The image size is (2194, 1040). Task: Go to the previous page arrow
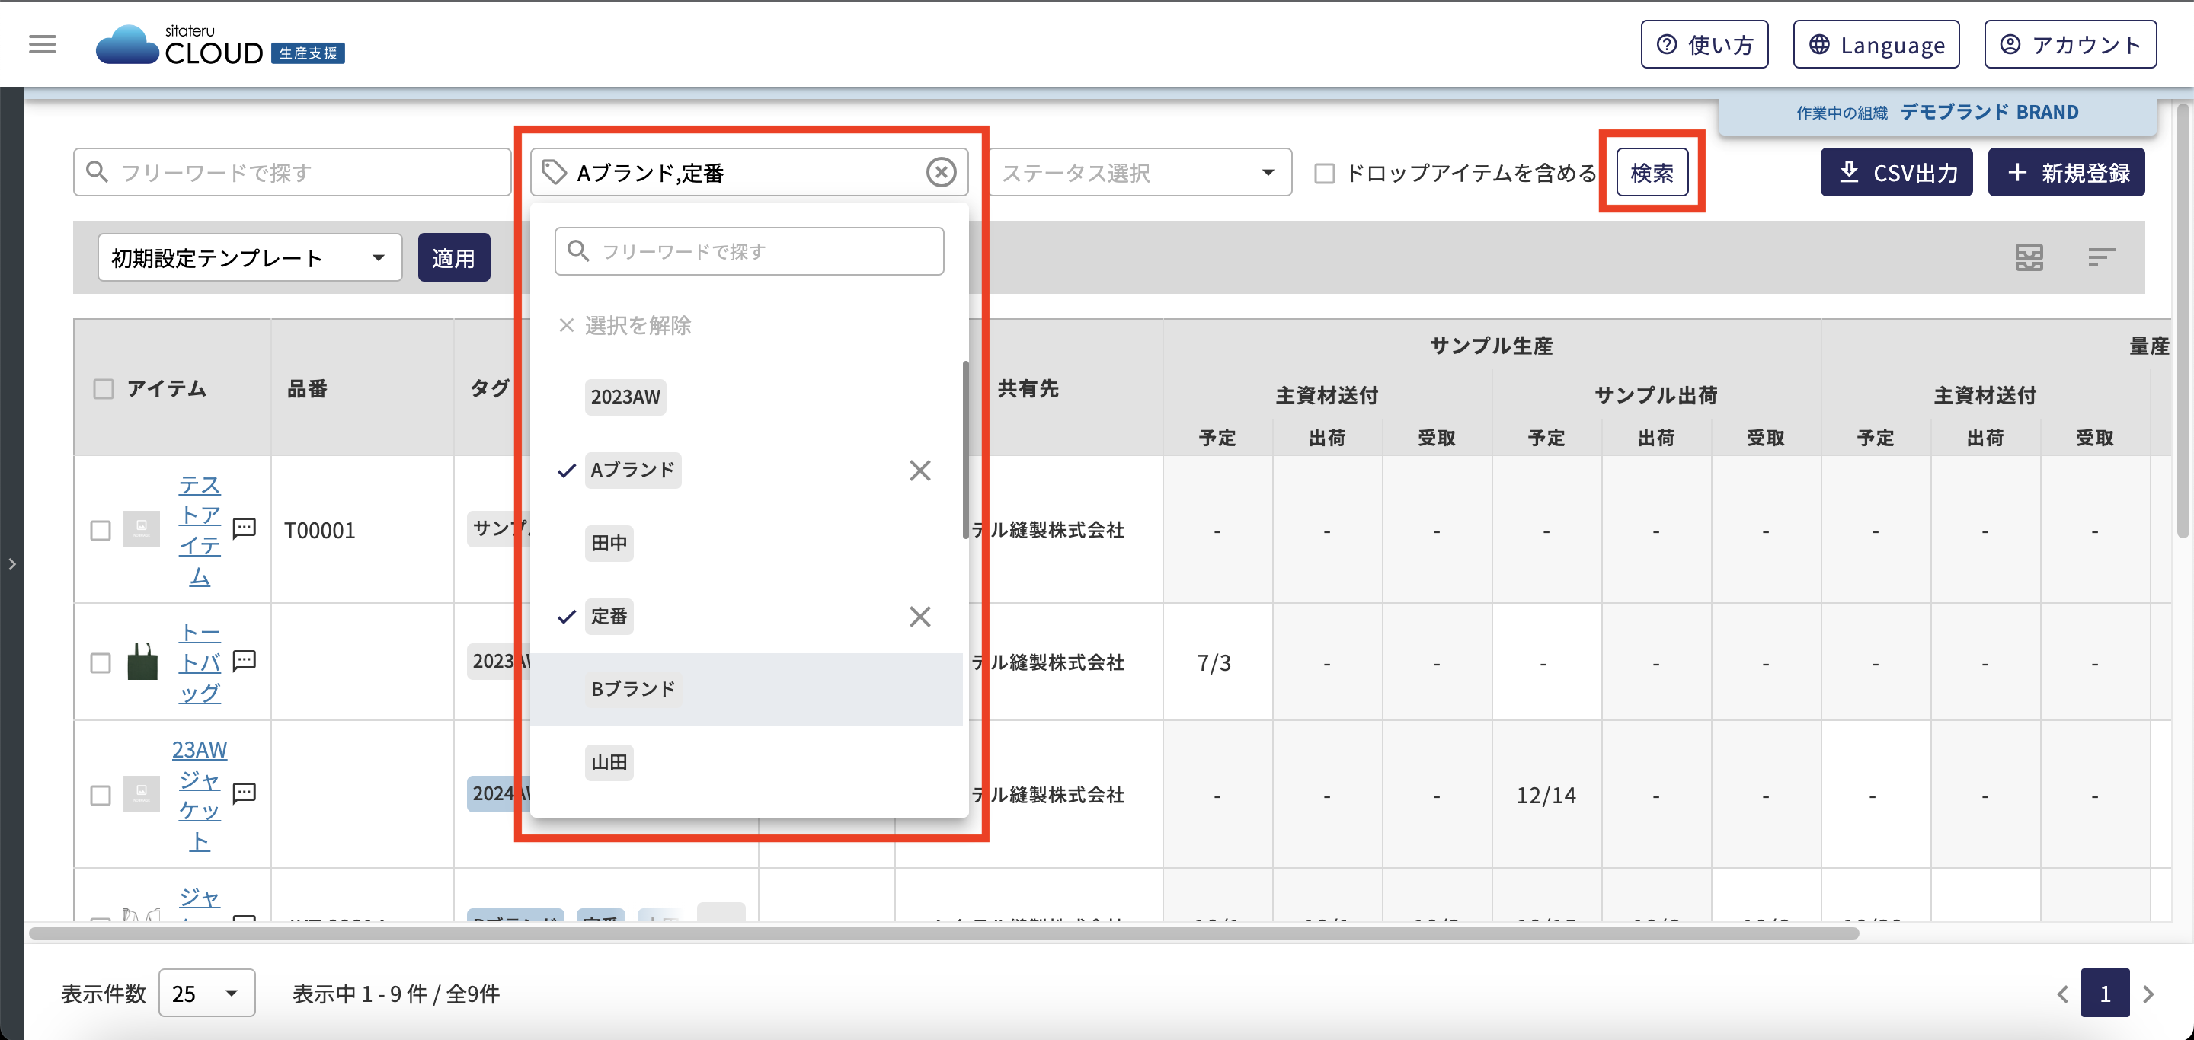pos(2062,994)
